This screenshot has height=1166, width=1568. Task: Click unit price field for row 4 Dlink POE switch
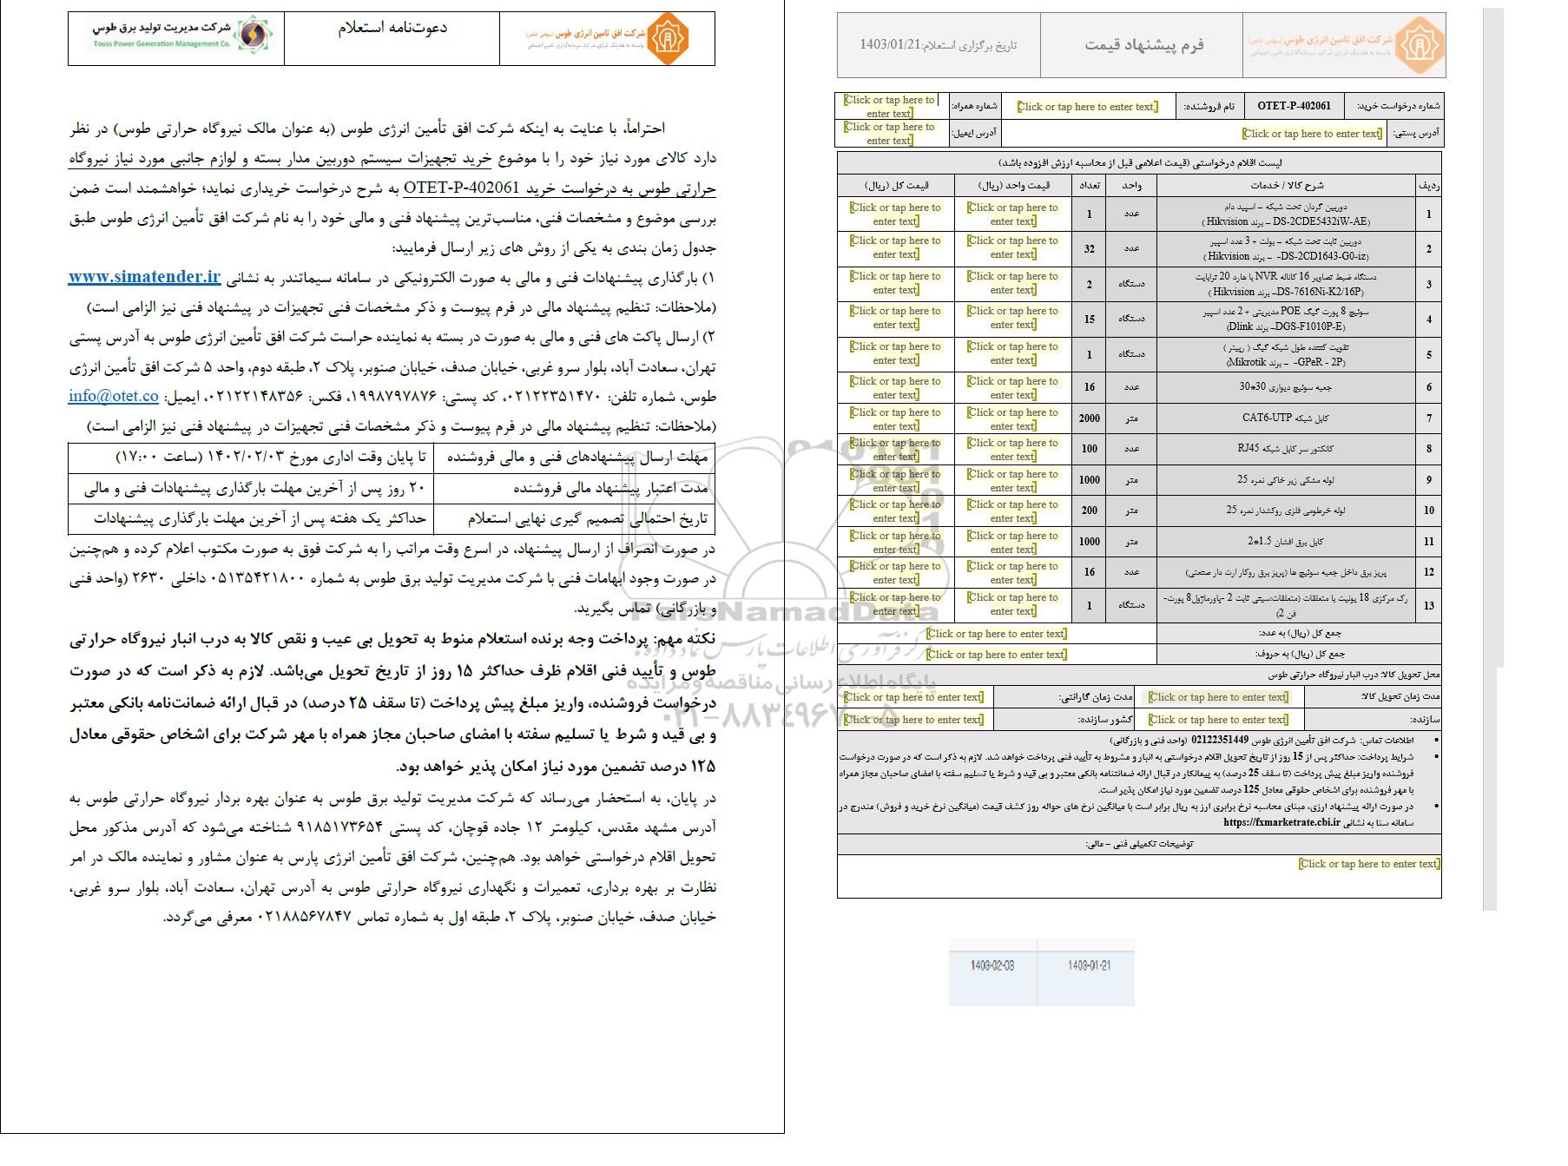point(1012,318)
